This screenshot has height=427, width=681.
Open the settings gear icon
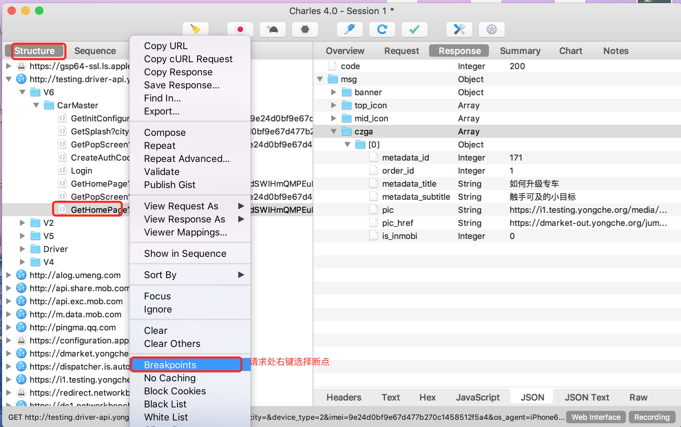pyautogui.click(x=492, y=30)
